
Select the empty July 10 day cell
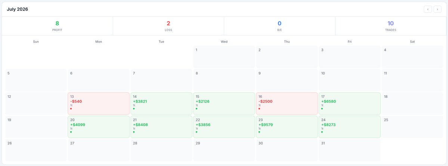(x=350, y=80)
